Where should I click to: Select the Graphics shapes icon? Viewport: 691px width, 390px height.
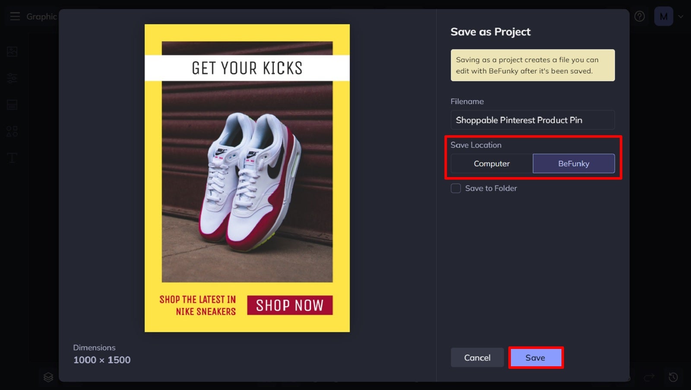pos(12,131)
